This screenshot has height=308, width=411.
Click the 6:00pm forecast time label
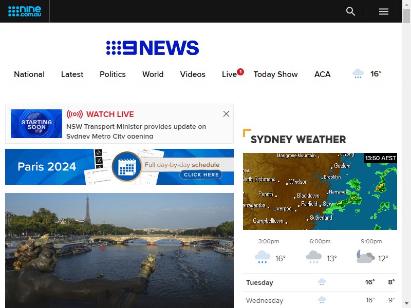(320, 241)
